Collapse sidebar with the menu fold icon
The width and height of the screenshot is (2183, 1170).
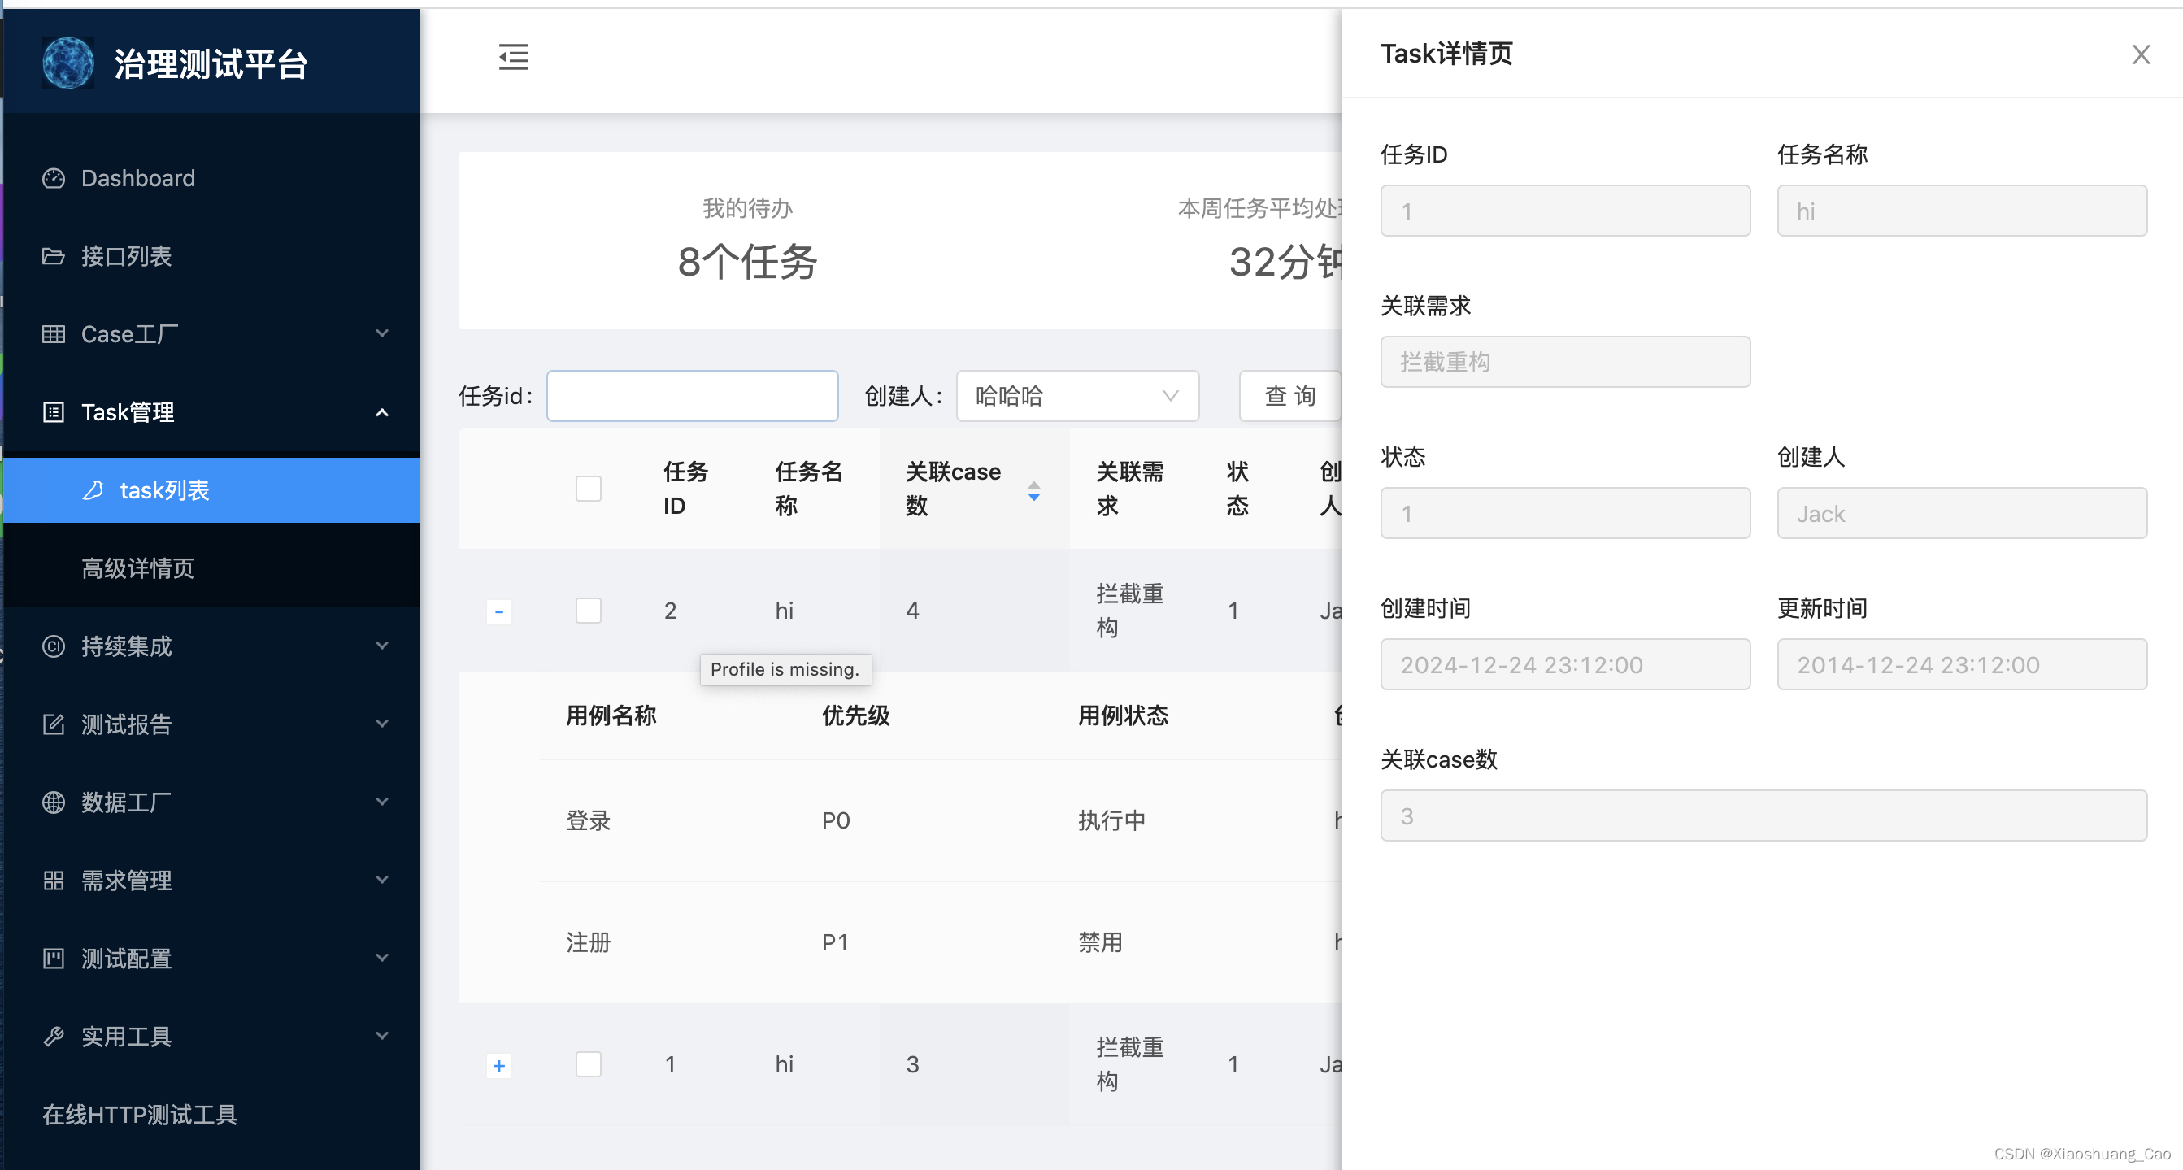coord(514,57)
